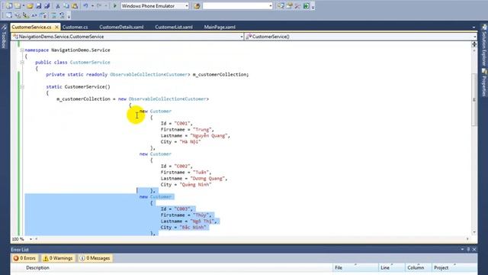Close the CustomerService.cs tab with X
This screenshot has width=488, height=275.
click(56, 27)
